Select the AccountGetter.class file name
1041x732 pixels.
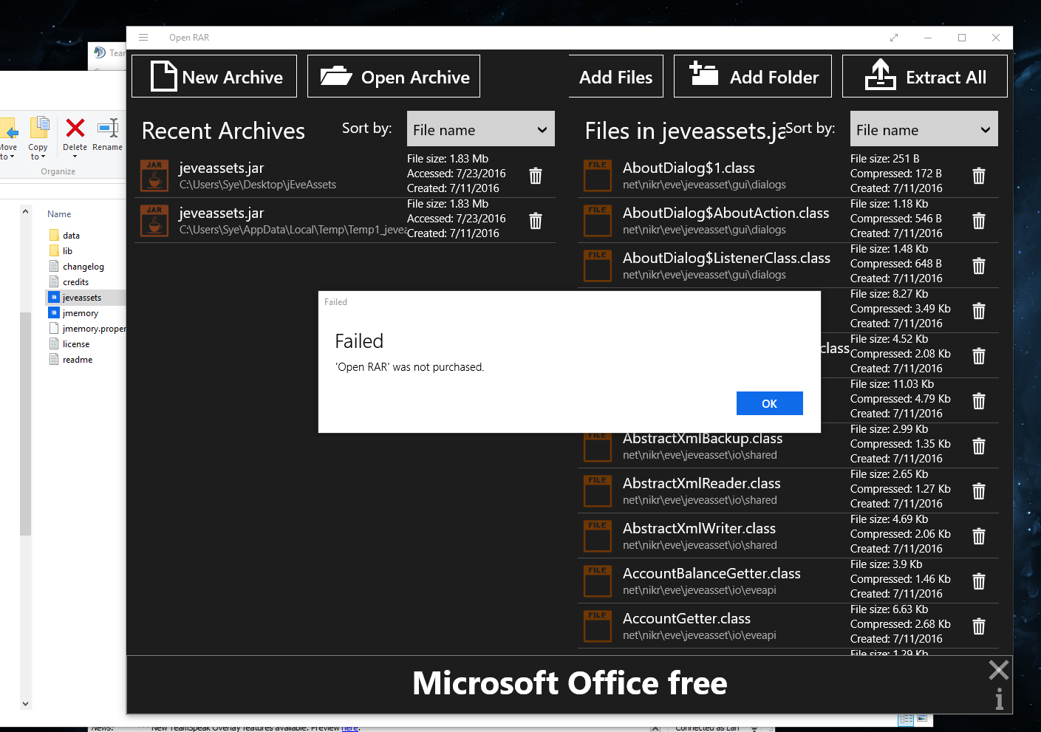tap(686, 618)
